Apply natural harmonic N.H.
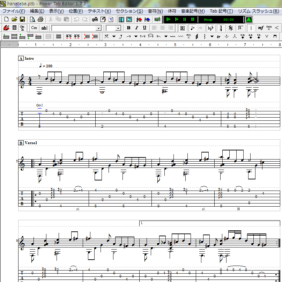 (x=243, y=37)
